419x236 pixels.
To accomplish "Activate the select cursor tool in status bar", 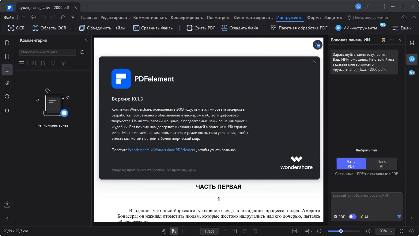I will point(174,231).
